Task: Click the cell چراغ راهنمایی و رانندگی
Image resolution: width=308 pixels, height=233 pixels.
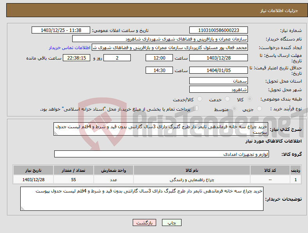Action: coord(192,180)
